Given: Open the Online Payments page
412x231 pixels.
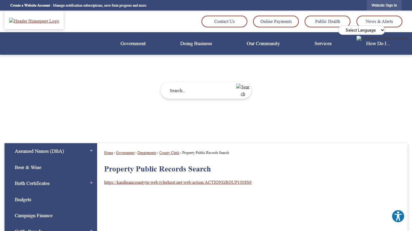Looking at the screenshot, I should (276, 21).
